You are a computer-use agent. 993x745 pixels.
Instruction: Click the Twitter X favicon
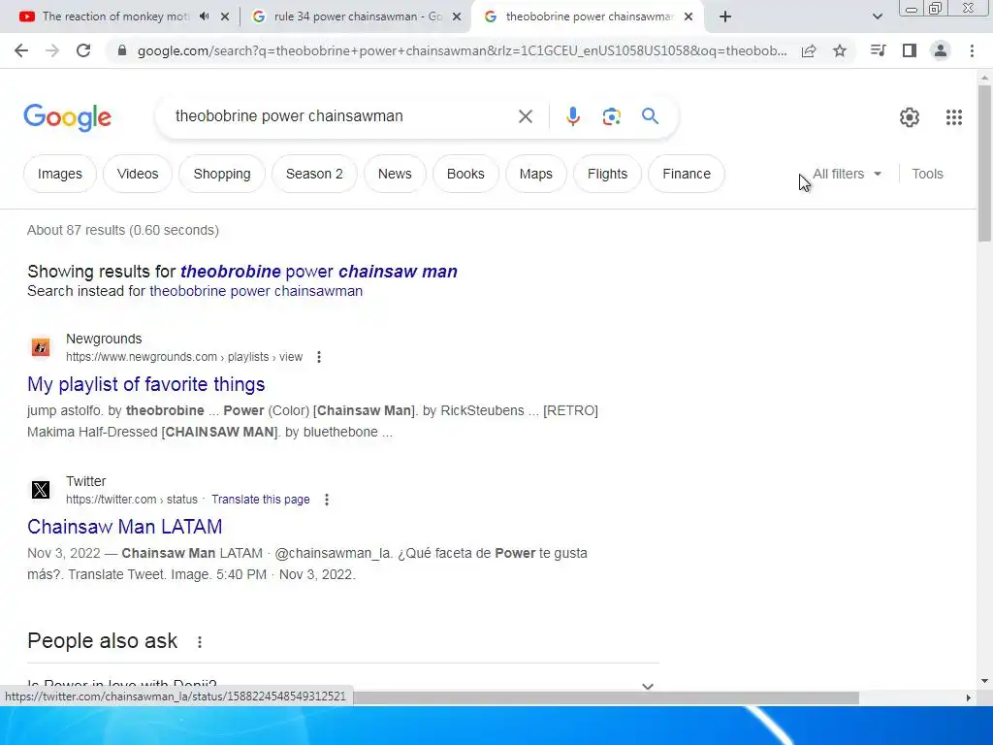click(41, 490)
